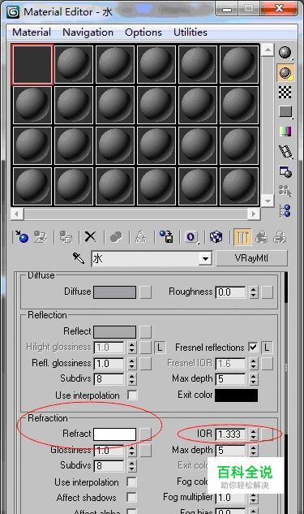Adjust the Refraction Max depth spinner

pyautogui.click(x=253, y=451)
